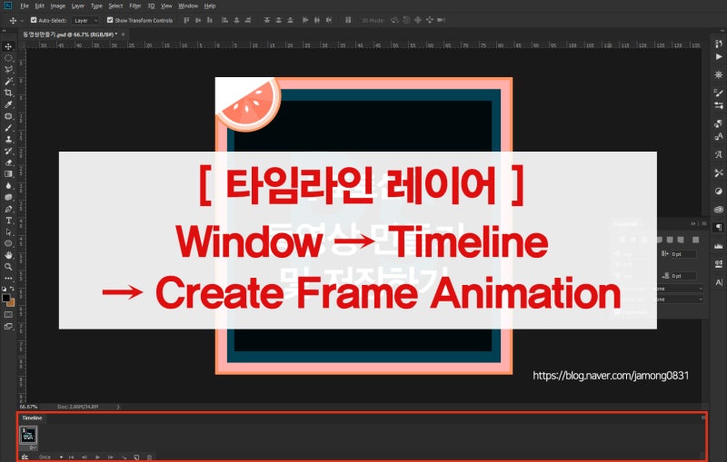727x462 pixels.
Task: Open the Window menu
Action: point(188,6)
